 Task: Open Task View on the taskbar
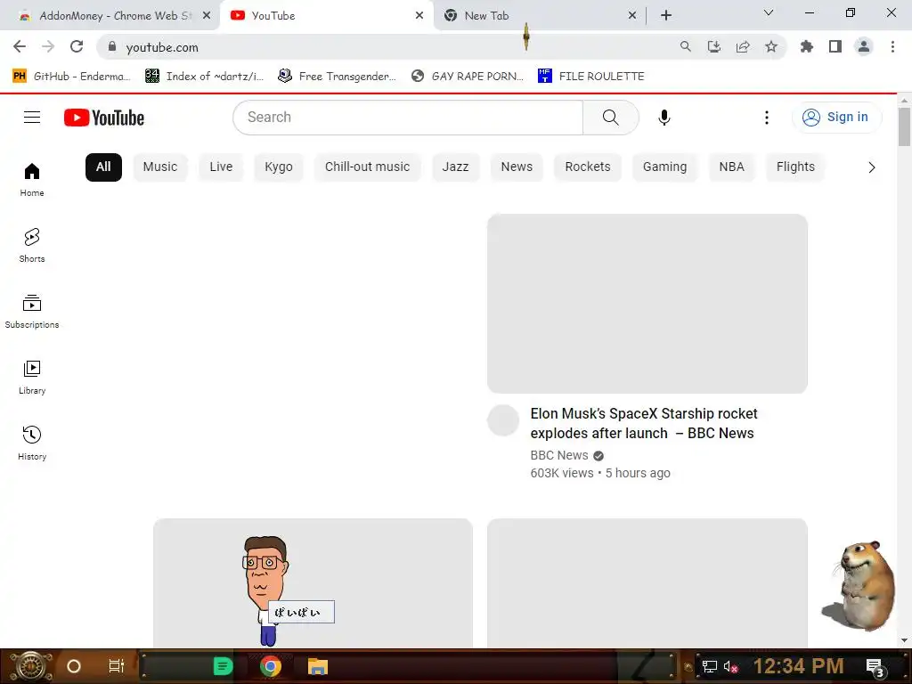tap(117, 666)
